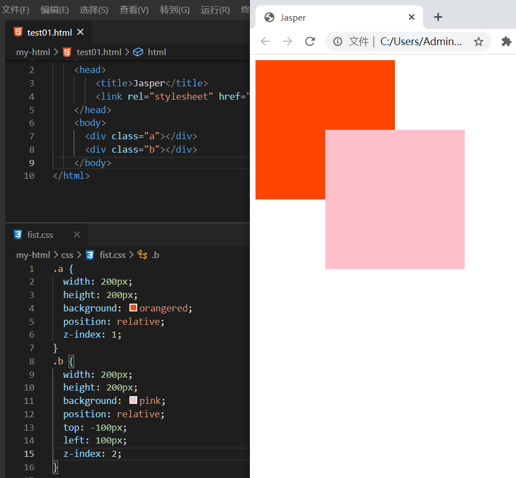The width and height of the screenshot is (516, 478).
Task: Click the .a selector in fist.css
Action: 58,269
